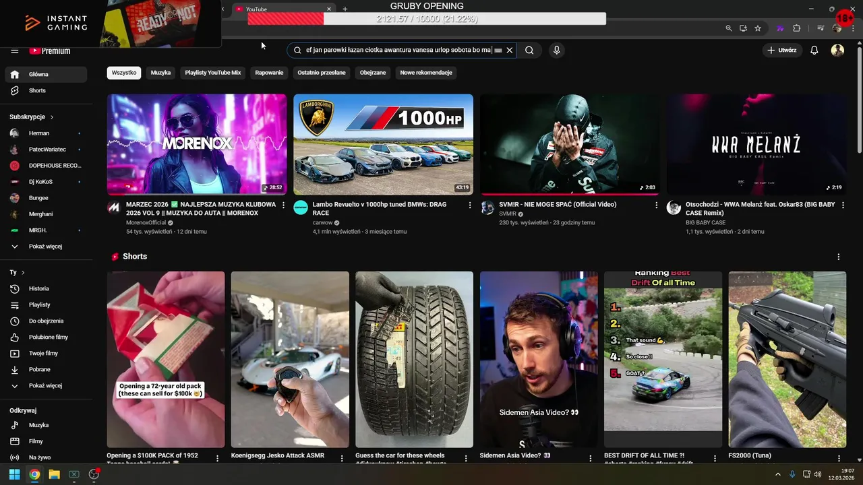Viewport: 863px width, 485px height.
Task: Open Historia in the sidebar
Action: click(x=46, y=288)
